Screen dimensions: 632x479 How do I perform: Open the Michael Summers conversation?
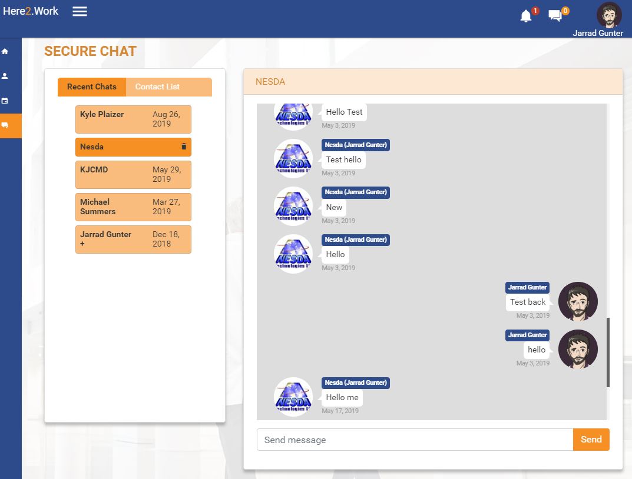[x=133, y=207]
